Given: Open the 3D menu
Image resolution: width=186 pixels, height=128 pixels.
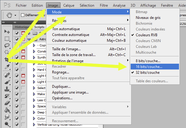Looking at the screenshot, I should click(133, 5).
